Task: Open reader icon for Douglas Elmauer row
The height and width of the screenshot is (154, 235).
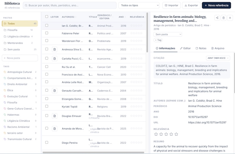Action: pyautogui.click(x=55, y=116)
